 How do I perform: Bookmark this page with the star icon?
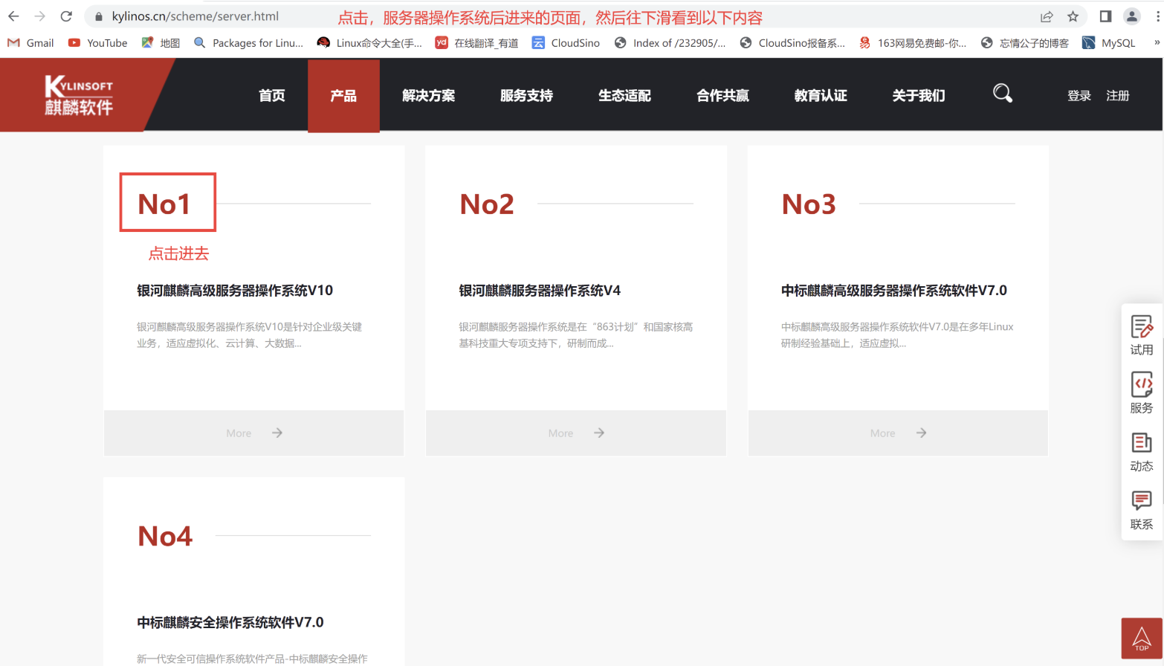pyautogui.click(x=1073, y=16)
